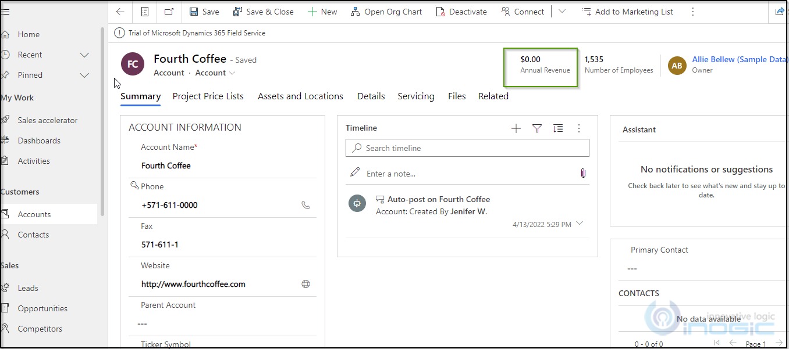Screen dimensions: 789x349
Task: Open the Related tab
Action: (x=493, y=96)
